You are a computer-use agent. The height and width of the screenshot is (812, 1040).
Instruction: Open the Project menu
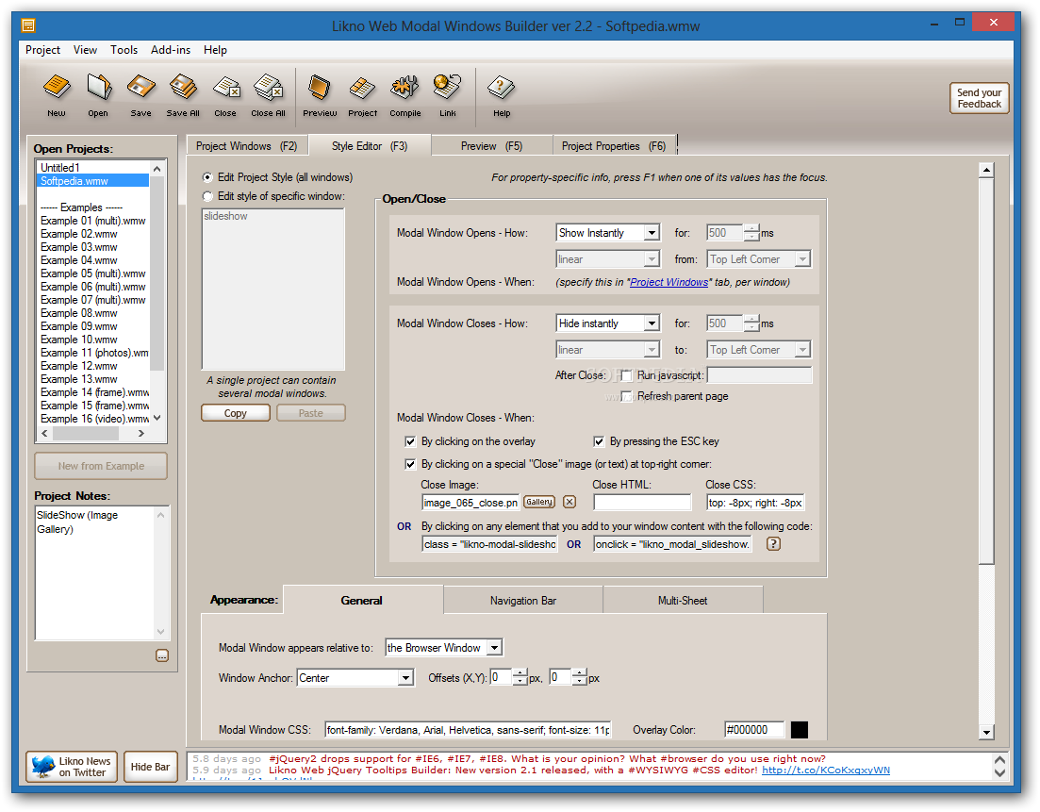point(42,50)
